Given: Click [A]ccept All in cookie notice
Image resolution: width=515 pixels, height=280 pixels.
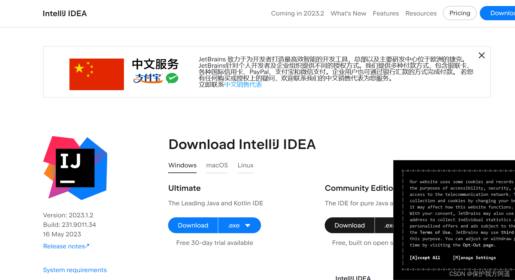Looking at the screenshot, I should pyautogui.click(x=425, y=258).
